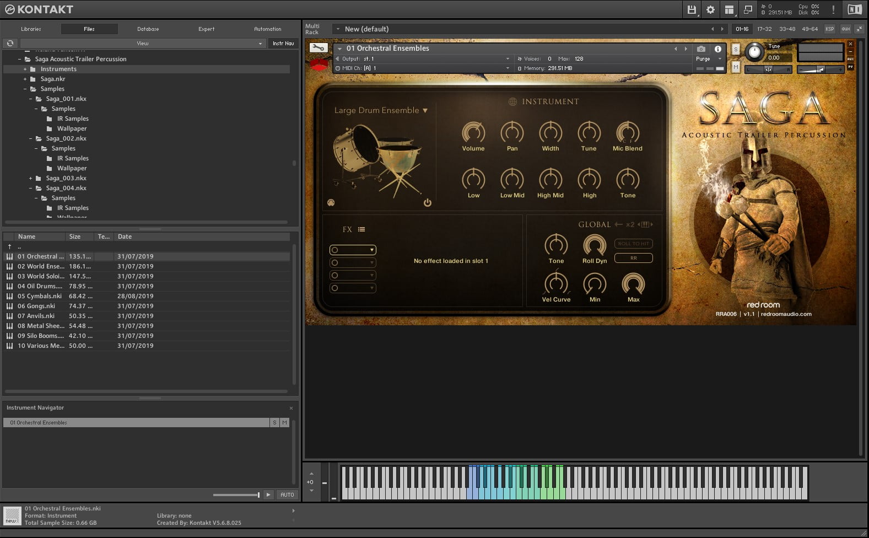
Task: Switch to the Expert tab
Action: pos(207,29)
